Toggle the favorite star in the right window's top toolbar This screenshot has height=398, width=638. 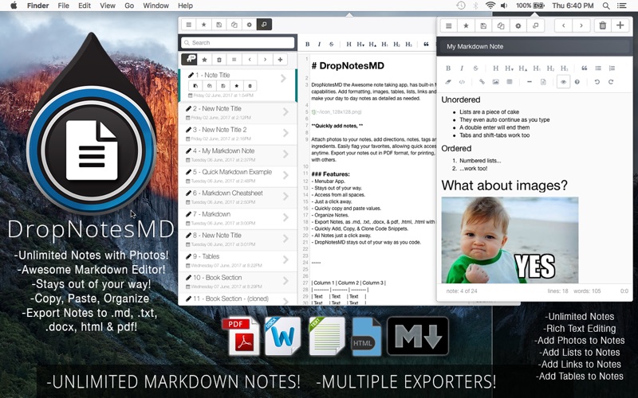466,25
